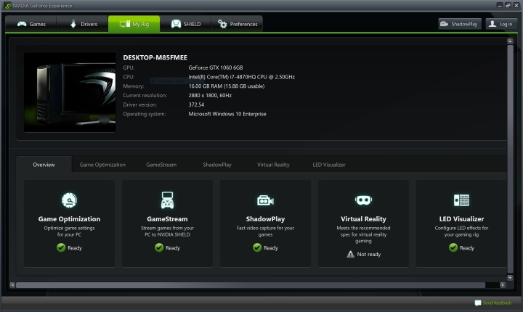Click the GeForce GTX 1060 6GB value
The height and width of the screenshot is (312, 523).
(x=216, y=67)
